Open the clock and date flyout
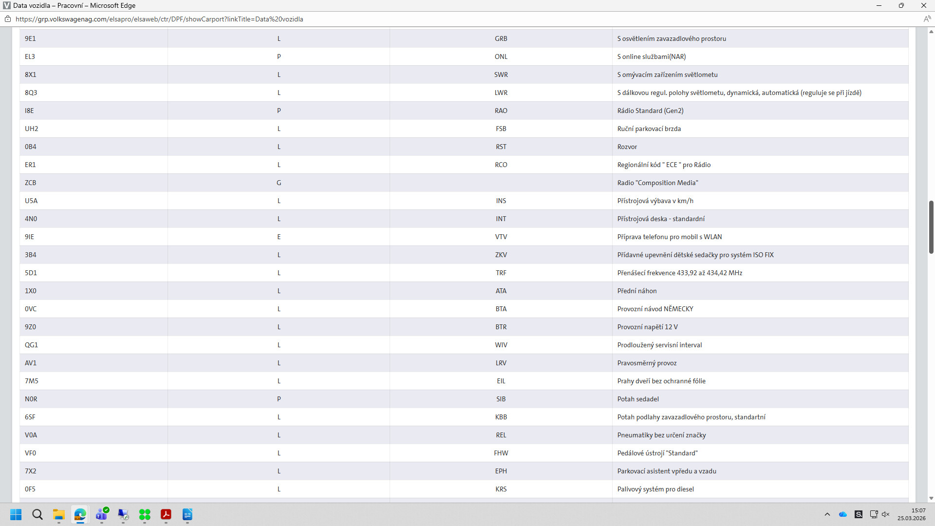Viewport: 935px width, 526px height. click(911, 514)
